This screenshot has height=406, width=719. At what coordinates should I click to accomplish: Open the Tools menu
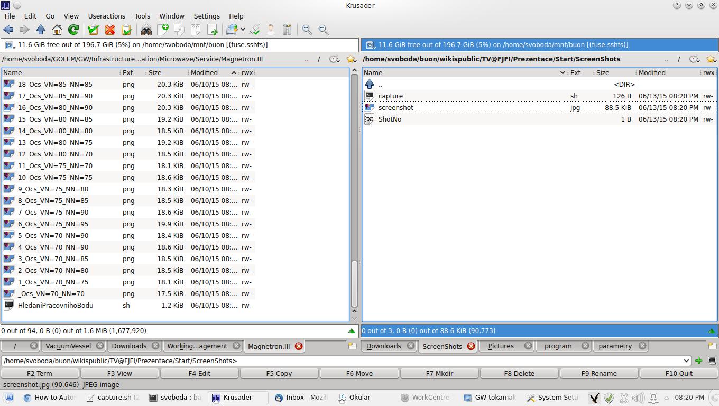click(x=142, y=16)
